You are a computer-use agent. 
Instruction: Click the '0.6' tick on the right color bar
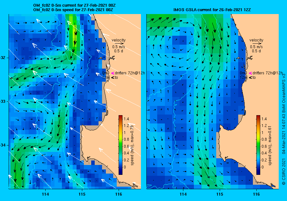pos(264,146)
